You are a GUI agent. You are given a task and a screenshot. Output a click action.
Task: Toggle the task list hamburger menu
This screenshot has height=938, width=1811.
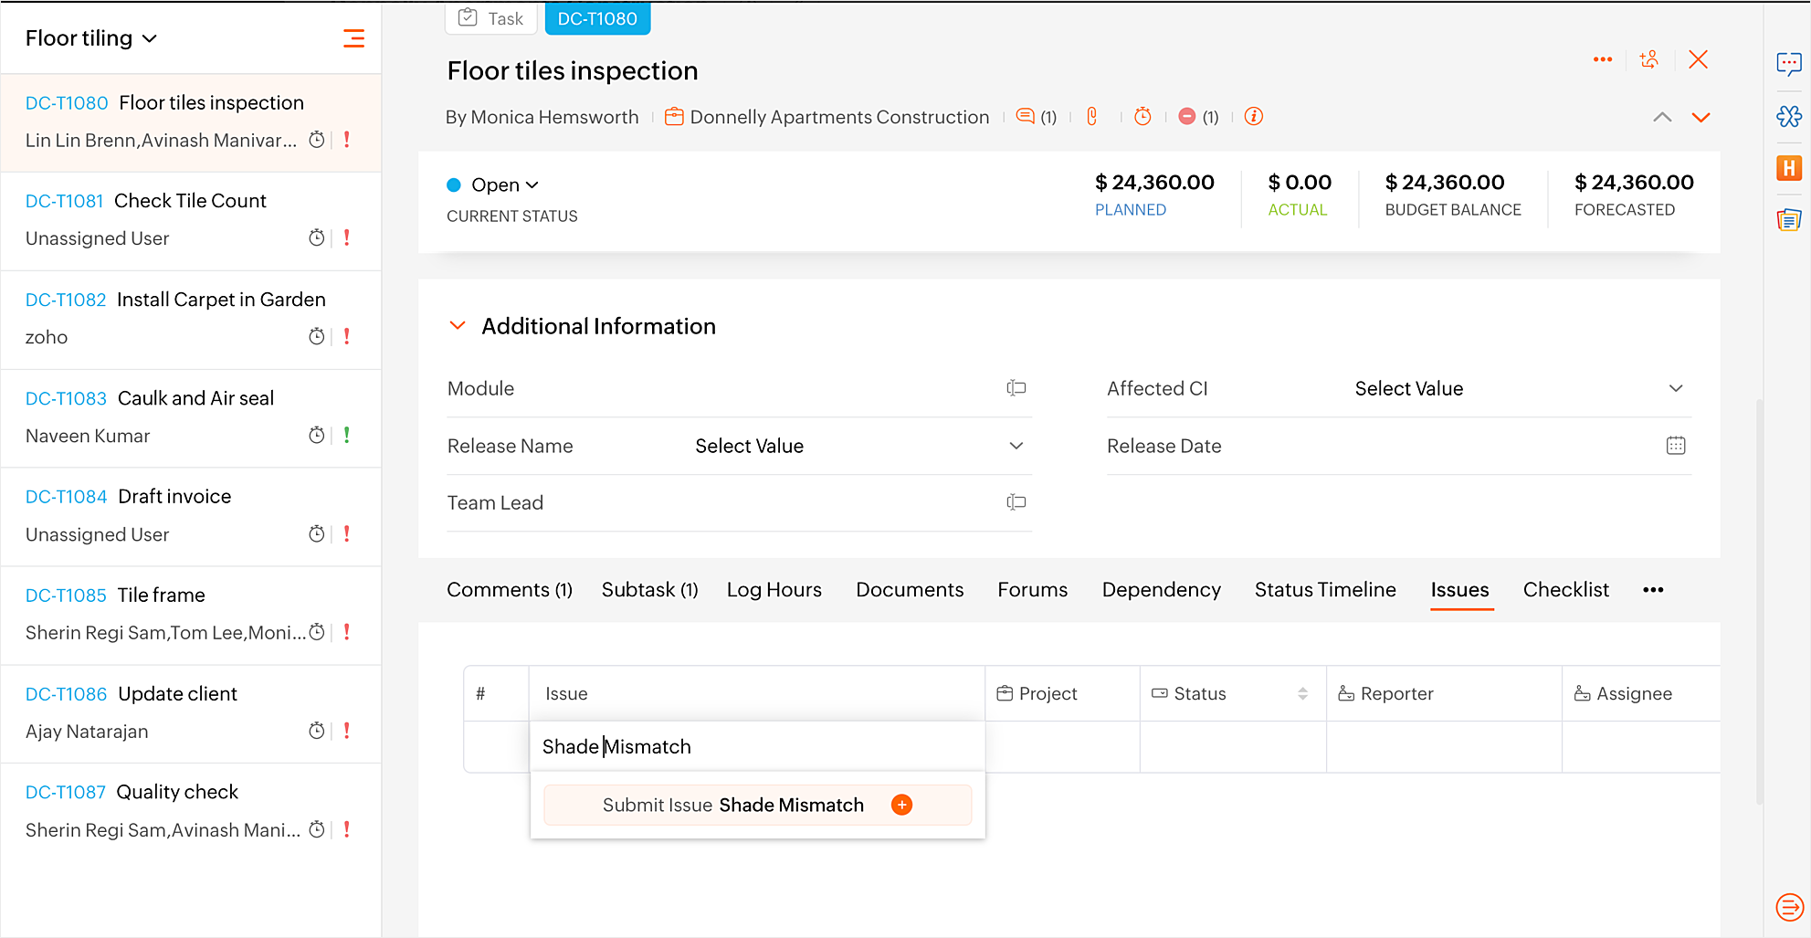[x=353, y=38]
